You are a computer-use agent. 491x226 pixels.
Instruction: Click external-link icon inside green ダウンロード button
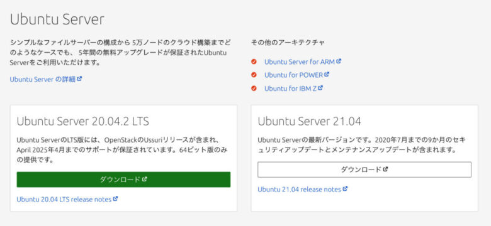tap(145, 179)
